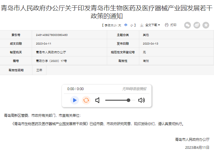Set font size to 中
Image resolution: width=214 pixels, height=152 pixels.
pyautogui.click(x=126, y=25)
